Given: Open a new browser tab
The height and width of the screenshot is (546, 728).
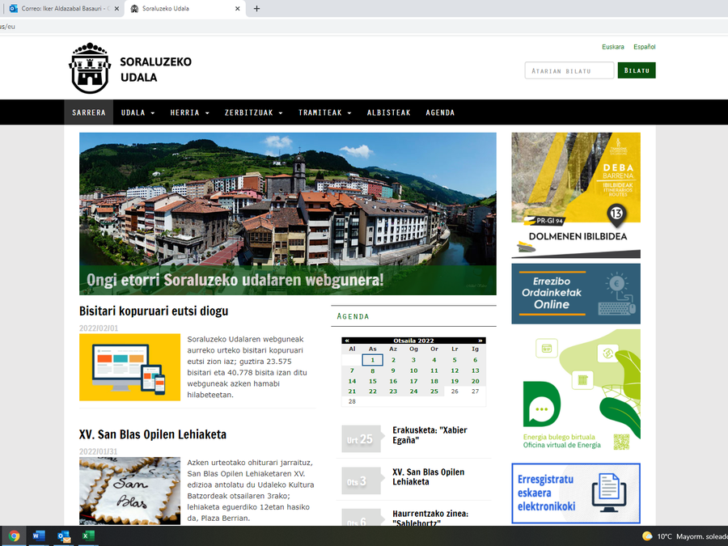Looking at the screenshot, I should point(257,9).
